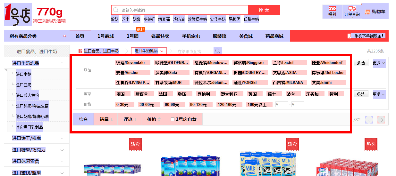Click hot keyword 低脂牛奶

[251, 19]
